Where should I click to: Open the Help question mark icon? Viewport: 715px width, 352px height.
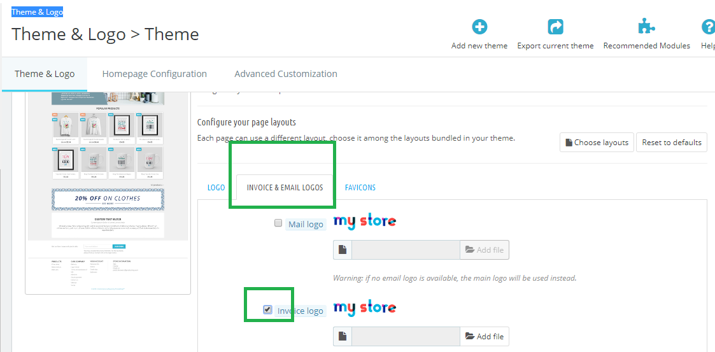tap(708, 27)
